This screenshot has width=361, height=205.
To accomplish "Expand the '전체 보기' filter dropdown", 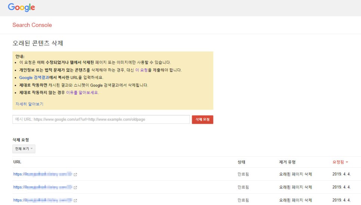I will [24, 149].
